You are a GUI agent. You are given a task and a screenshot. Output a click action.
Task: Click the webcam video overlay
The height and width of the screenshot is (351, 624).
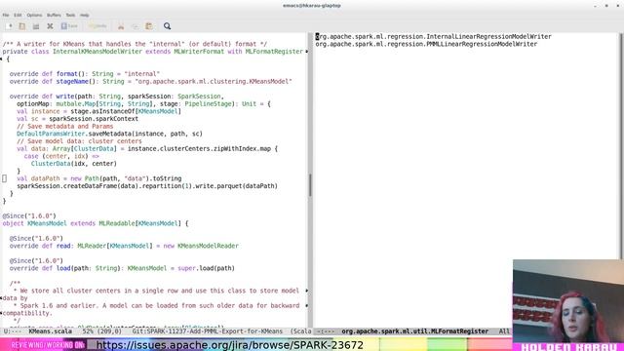click(568, 301)
